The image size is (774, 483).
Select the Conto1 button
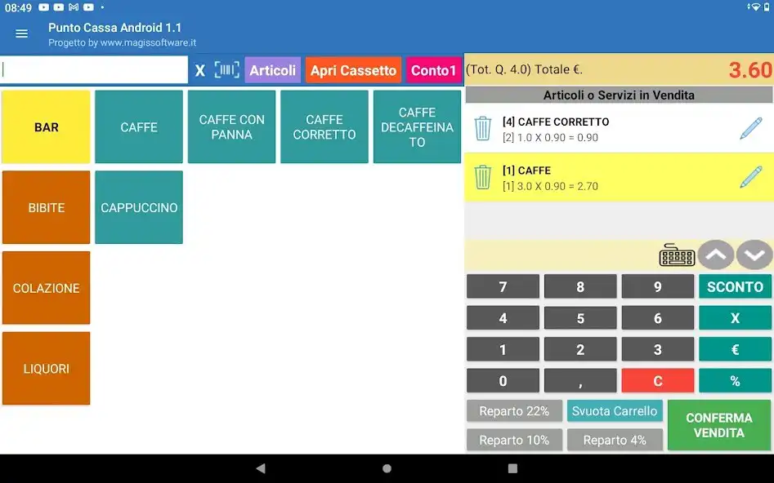tap(433, 70)
